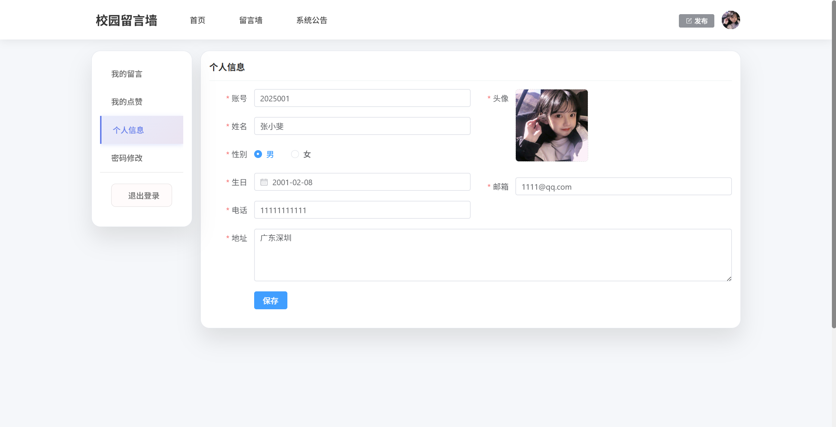Select the 男 gender radio button
The image size is (836, 427).
pyautogui.click(x=258, y=154)
